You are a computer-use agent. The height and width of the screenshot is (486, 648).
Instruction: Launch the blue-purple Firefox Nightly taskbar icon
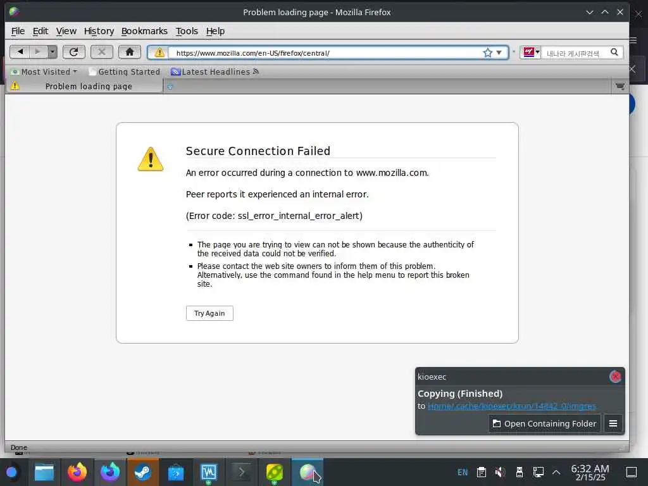pos(110,472)
